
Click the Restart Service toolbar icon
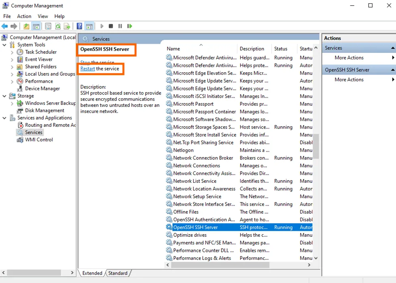[x=129, y=26]
